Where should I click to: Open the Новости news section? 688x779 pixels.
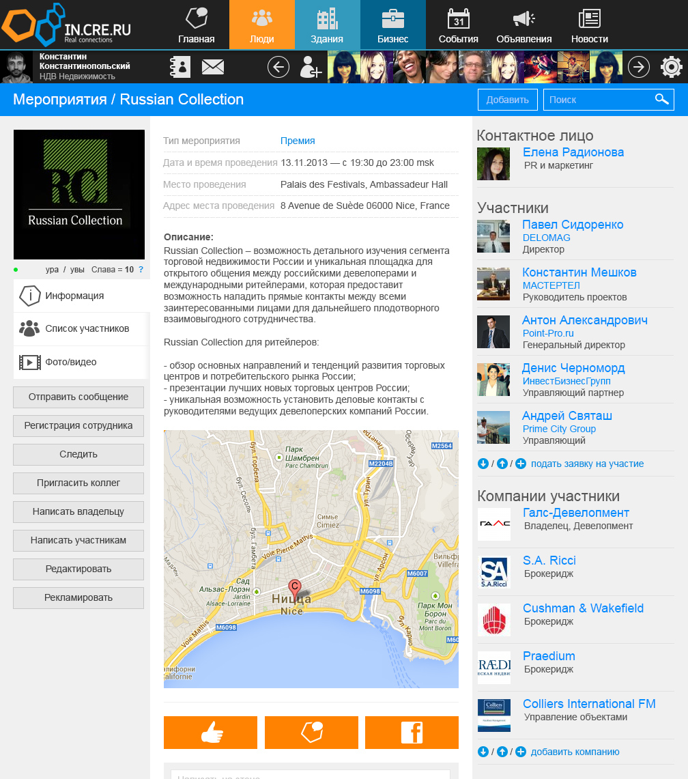[x=590, y=25]
